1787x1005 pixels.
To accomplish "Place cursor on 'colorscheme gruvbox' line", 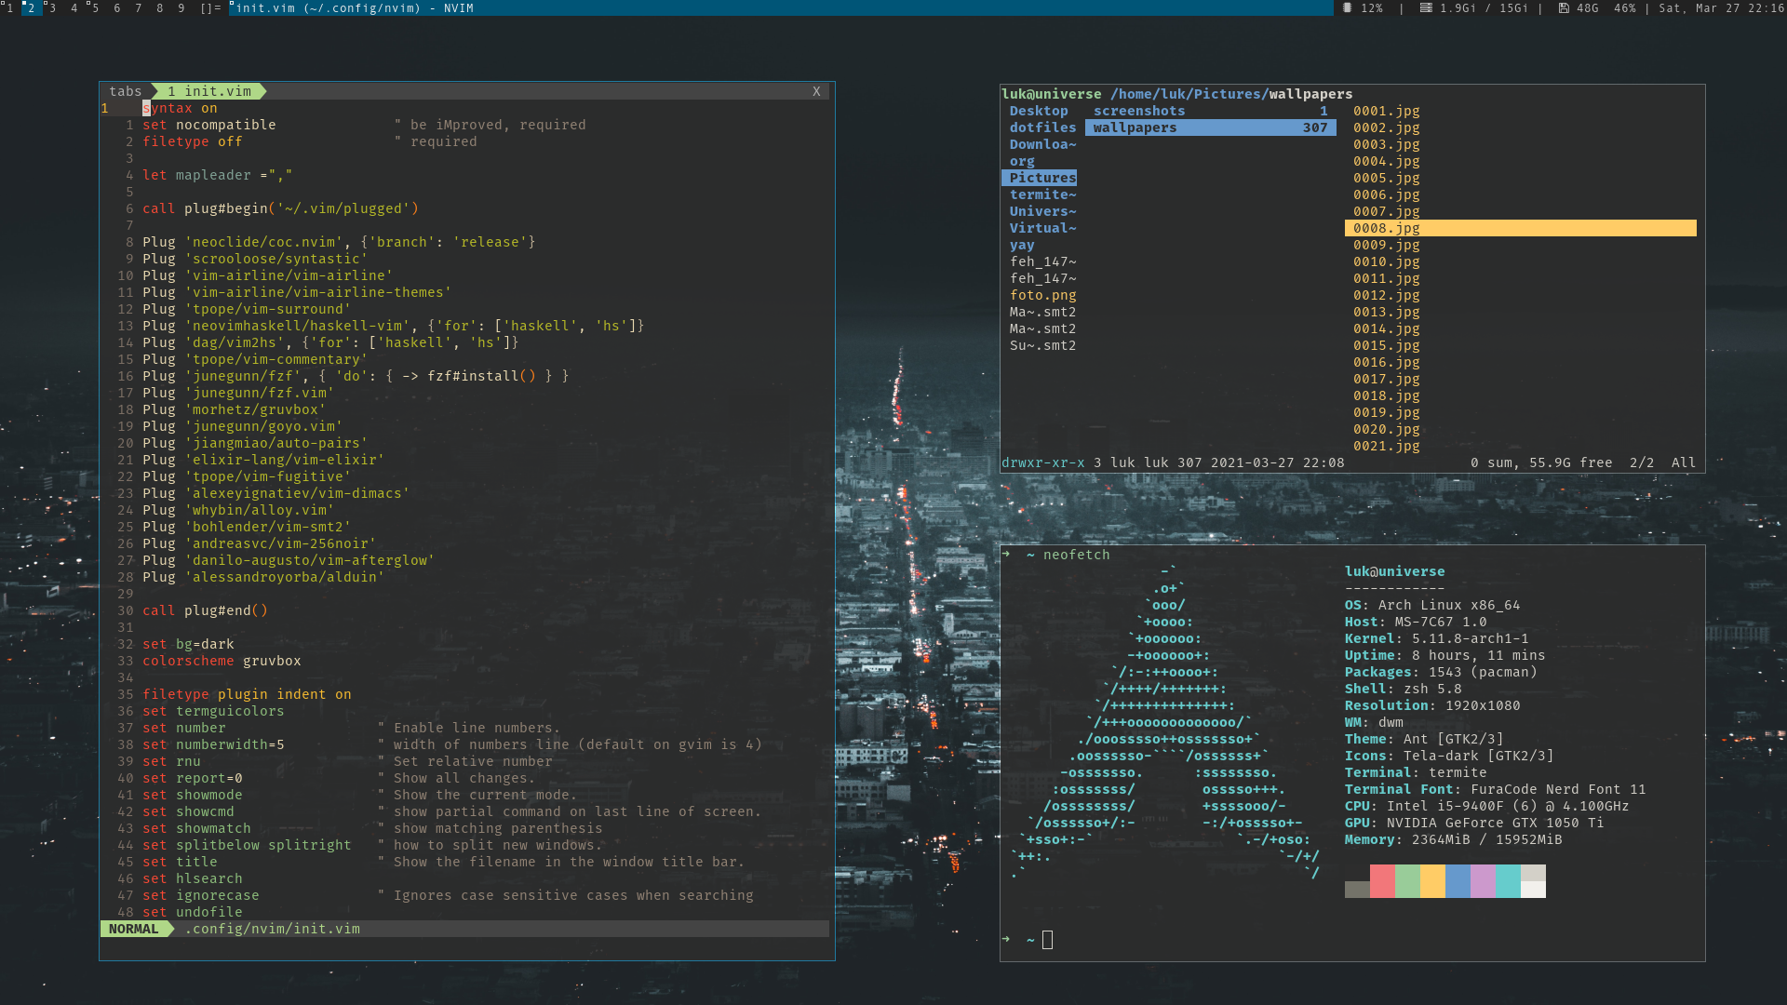I will 222,661.
